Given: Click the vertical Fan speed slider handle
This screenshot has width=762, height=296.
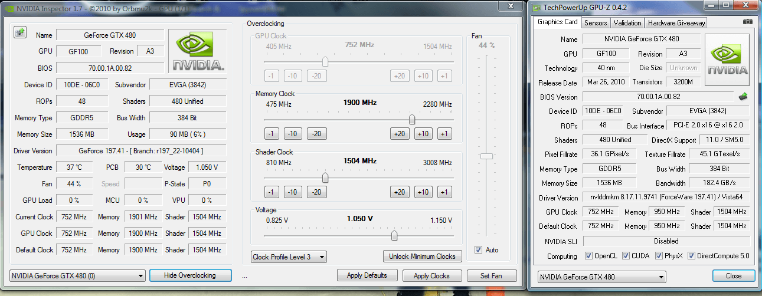Looking at the screenshot, I should point(487,156).
